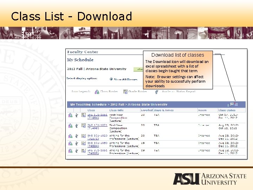This screenshot has width=253, height=190.
Task: Click the Oct 17, 2012 class dates cell
Action: 228,116
